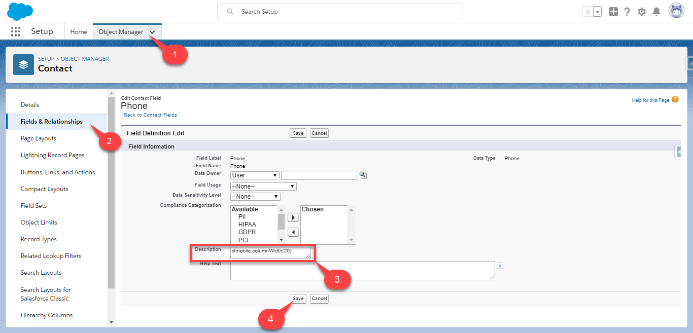Click into the Description text field
The width and height of the screenshot is (693, 333).
(270, 252)
